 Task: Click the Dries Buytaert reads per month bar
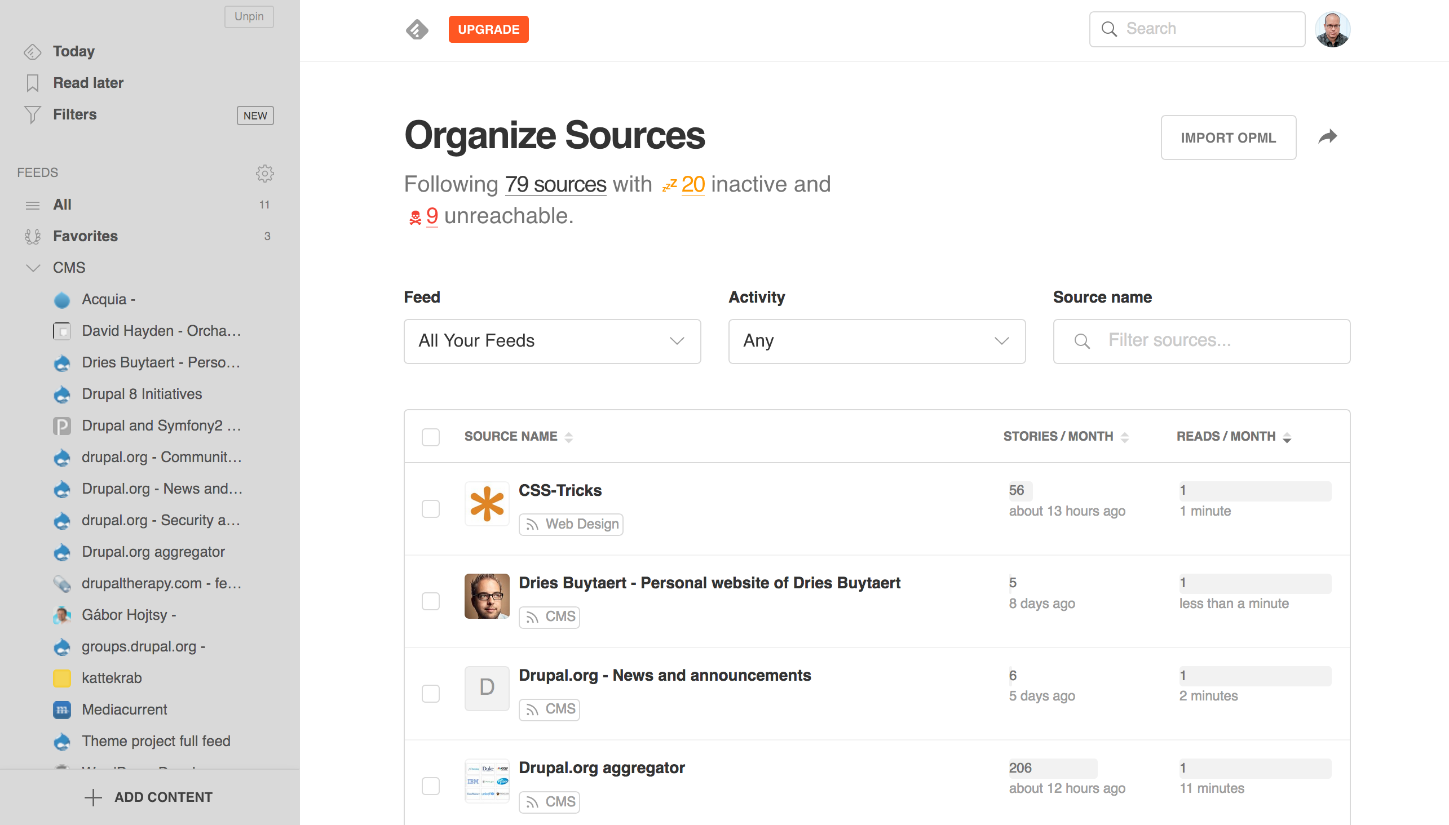[x=1255, y=584]
